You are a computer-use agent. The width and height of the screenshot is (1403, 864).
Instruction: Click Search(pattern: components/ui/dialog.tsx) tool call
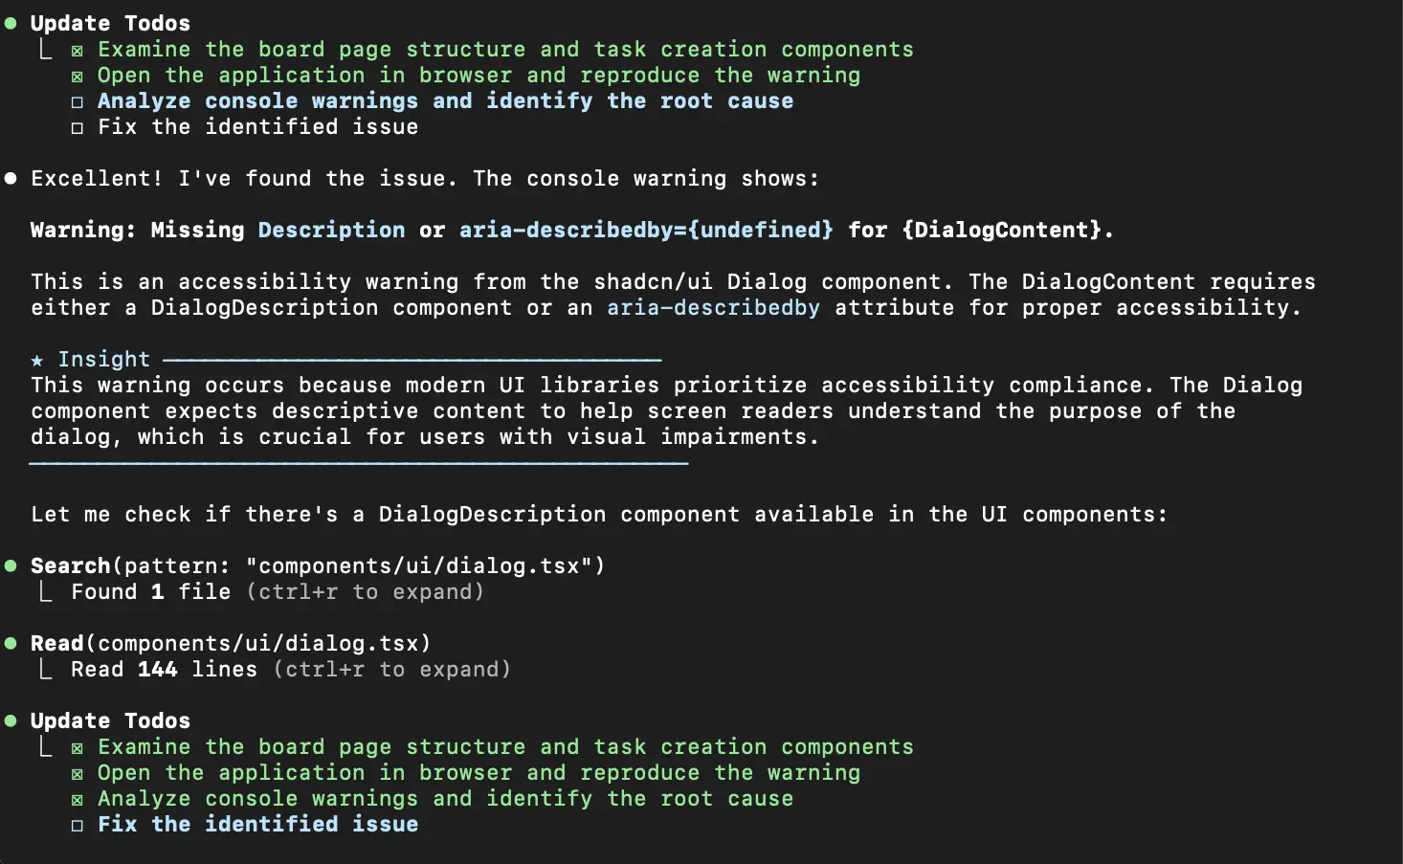click(x=318, y=565)
